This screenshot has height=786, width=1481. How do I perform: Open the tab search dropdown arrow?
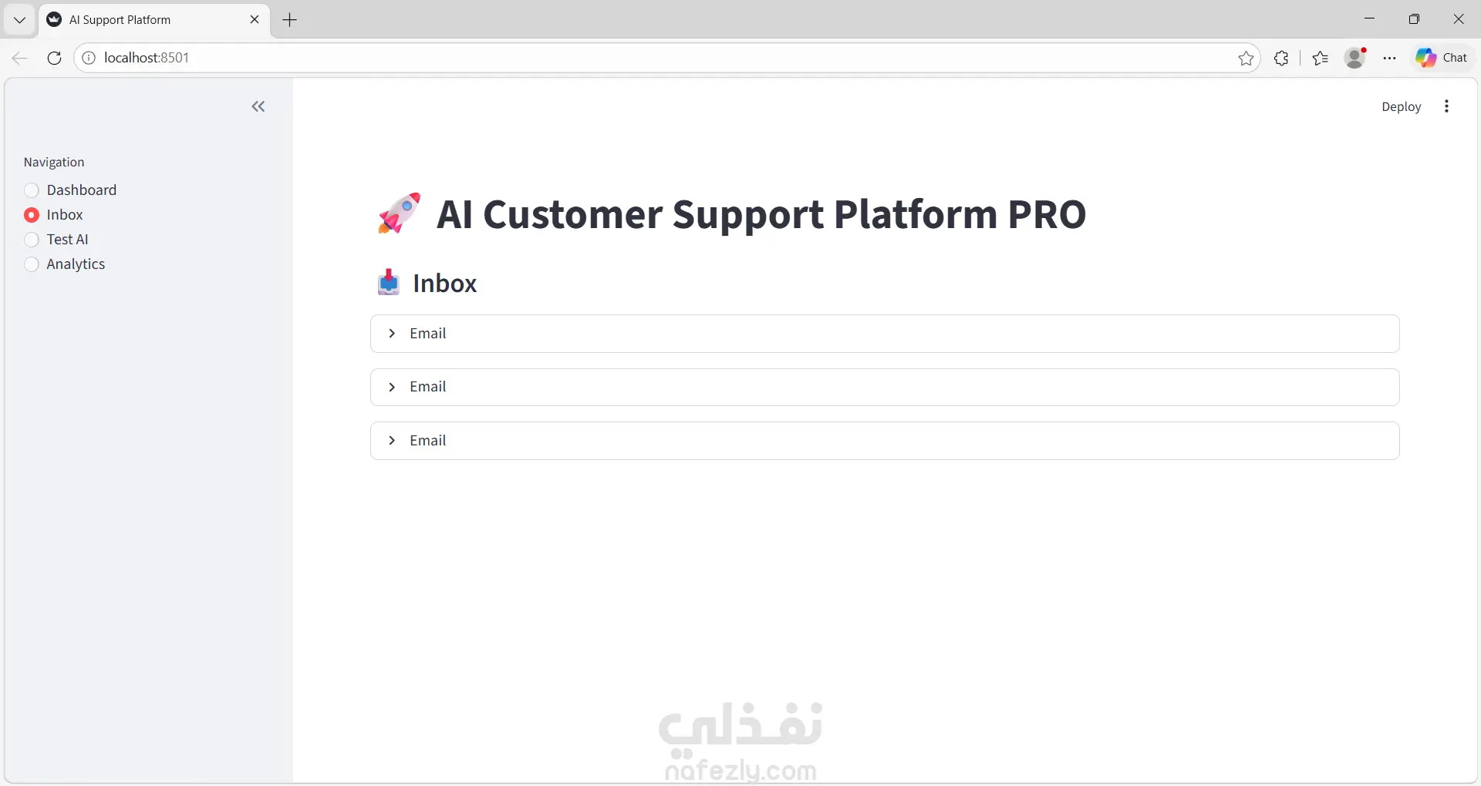click(x=20, y=20)
